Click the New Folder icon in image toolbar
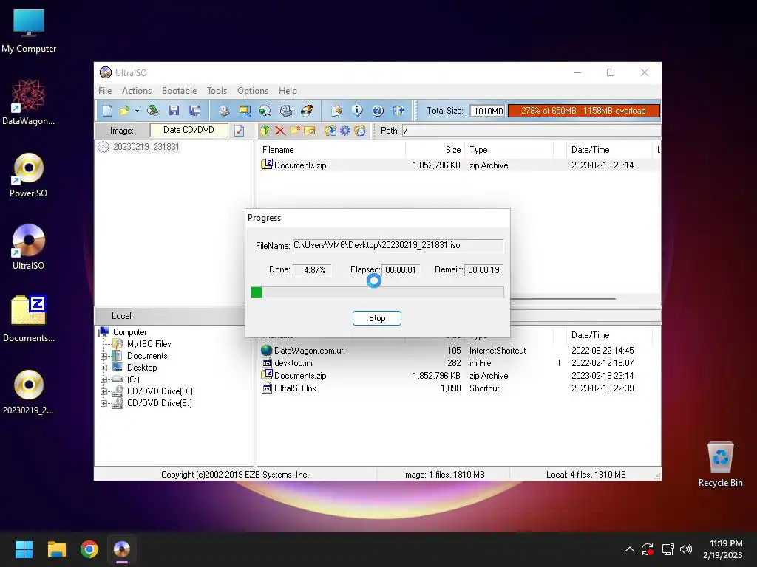 (x=295, y=130)
